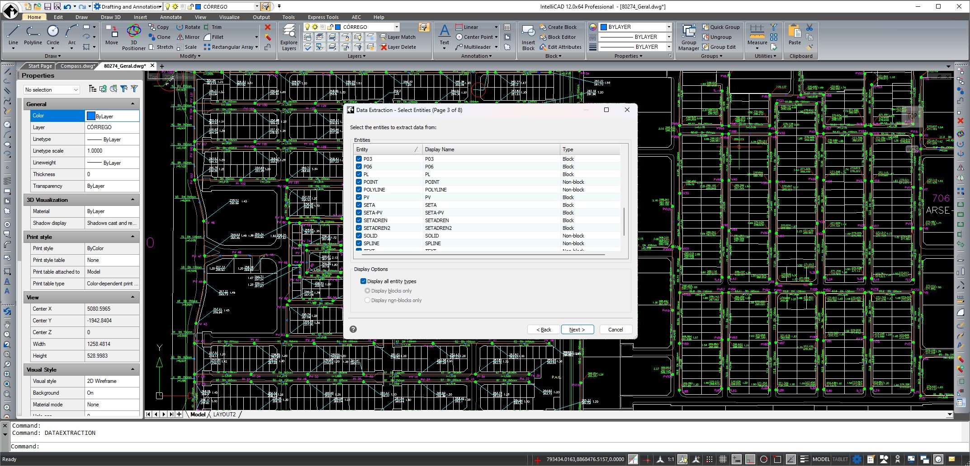Enable the Display blocks only option
970x466 pixels.
tap(367, 290)
